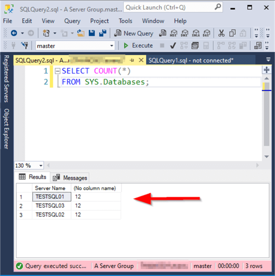Viewport: 275px width, 276px height.
Task: Click the editor scroll down arrow
Action: point(267,156)
